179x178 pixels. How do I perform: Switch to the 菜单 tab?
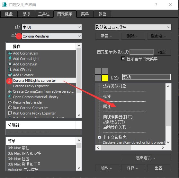(85, 14)
